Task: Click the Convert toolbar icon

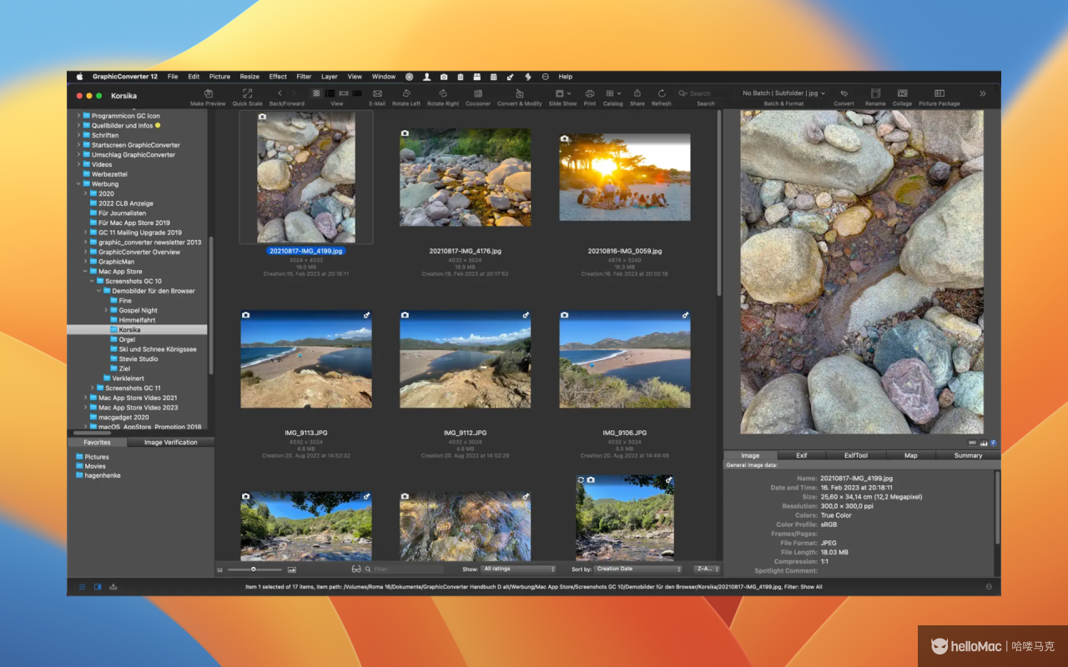Action: [x=844, y=93]
